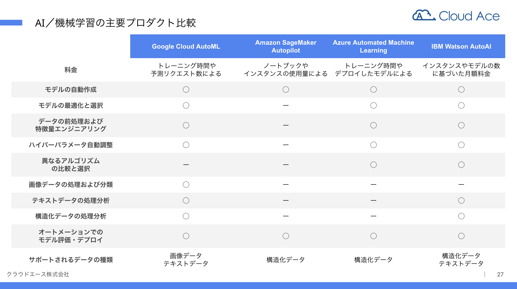Click the 料金 row label
Screen dimensions: 517x289
[71, 70]
